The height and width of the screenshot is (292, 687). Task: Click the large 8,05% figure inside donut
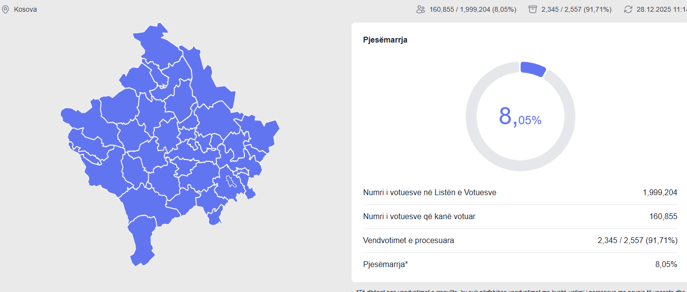pos(520,117)
